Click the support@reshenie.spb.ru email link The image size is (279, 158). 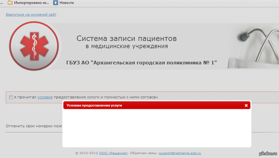(180, 153)
